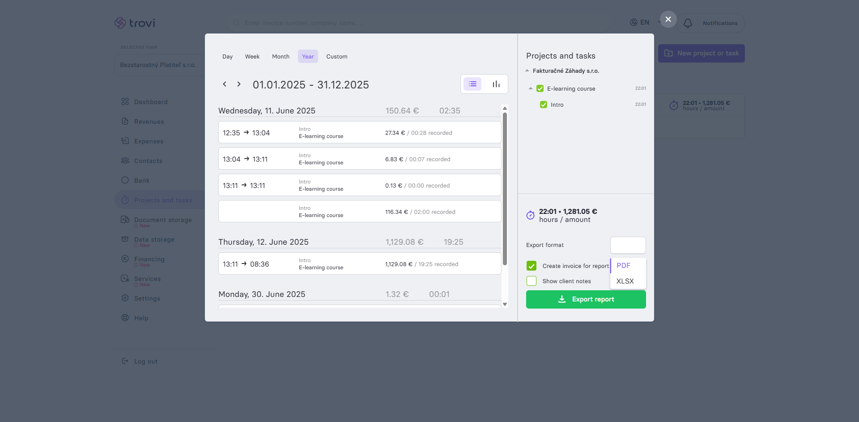Viewport: 859px width, 422px height.
Task: Uncheck the E-learning course checkbox
Action: pos(540,88)
